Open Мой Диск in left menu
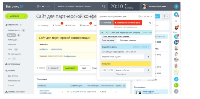The width and height of the screenshot is (200, 99). pos(12,45)
